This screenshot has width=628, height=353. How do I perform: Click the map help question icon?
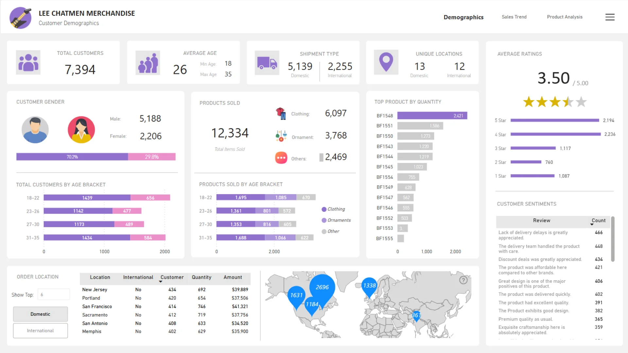(x=463, y=280)
